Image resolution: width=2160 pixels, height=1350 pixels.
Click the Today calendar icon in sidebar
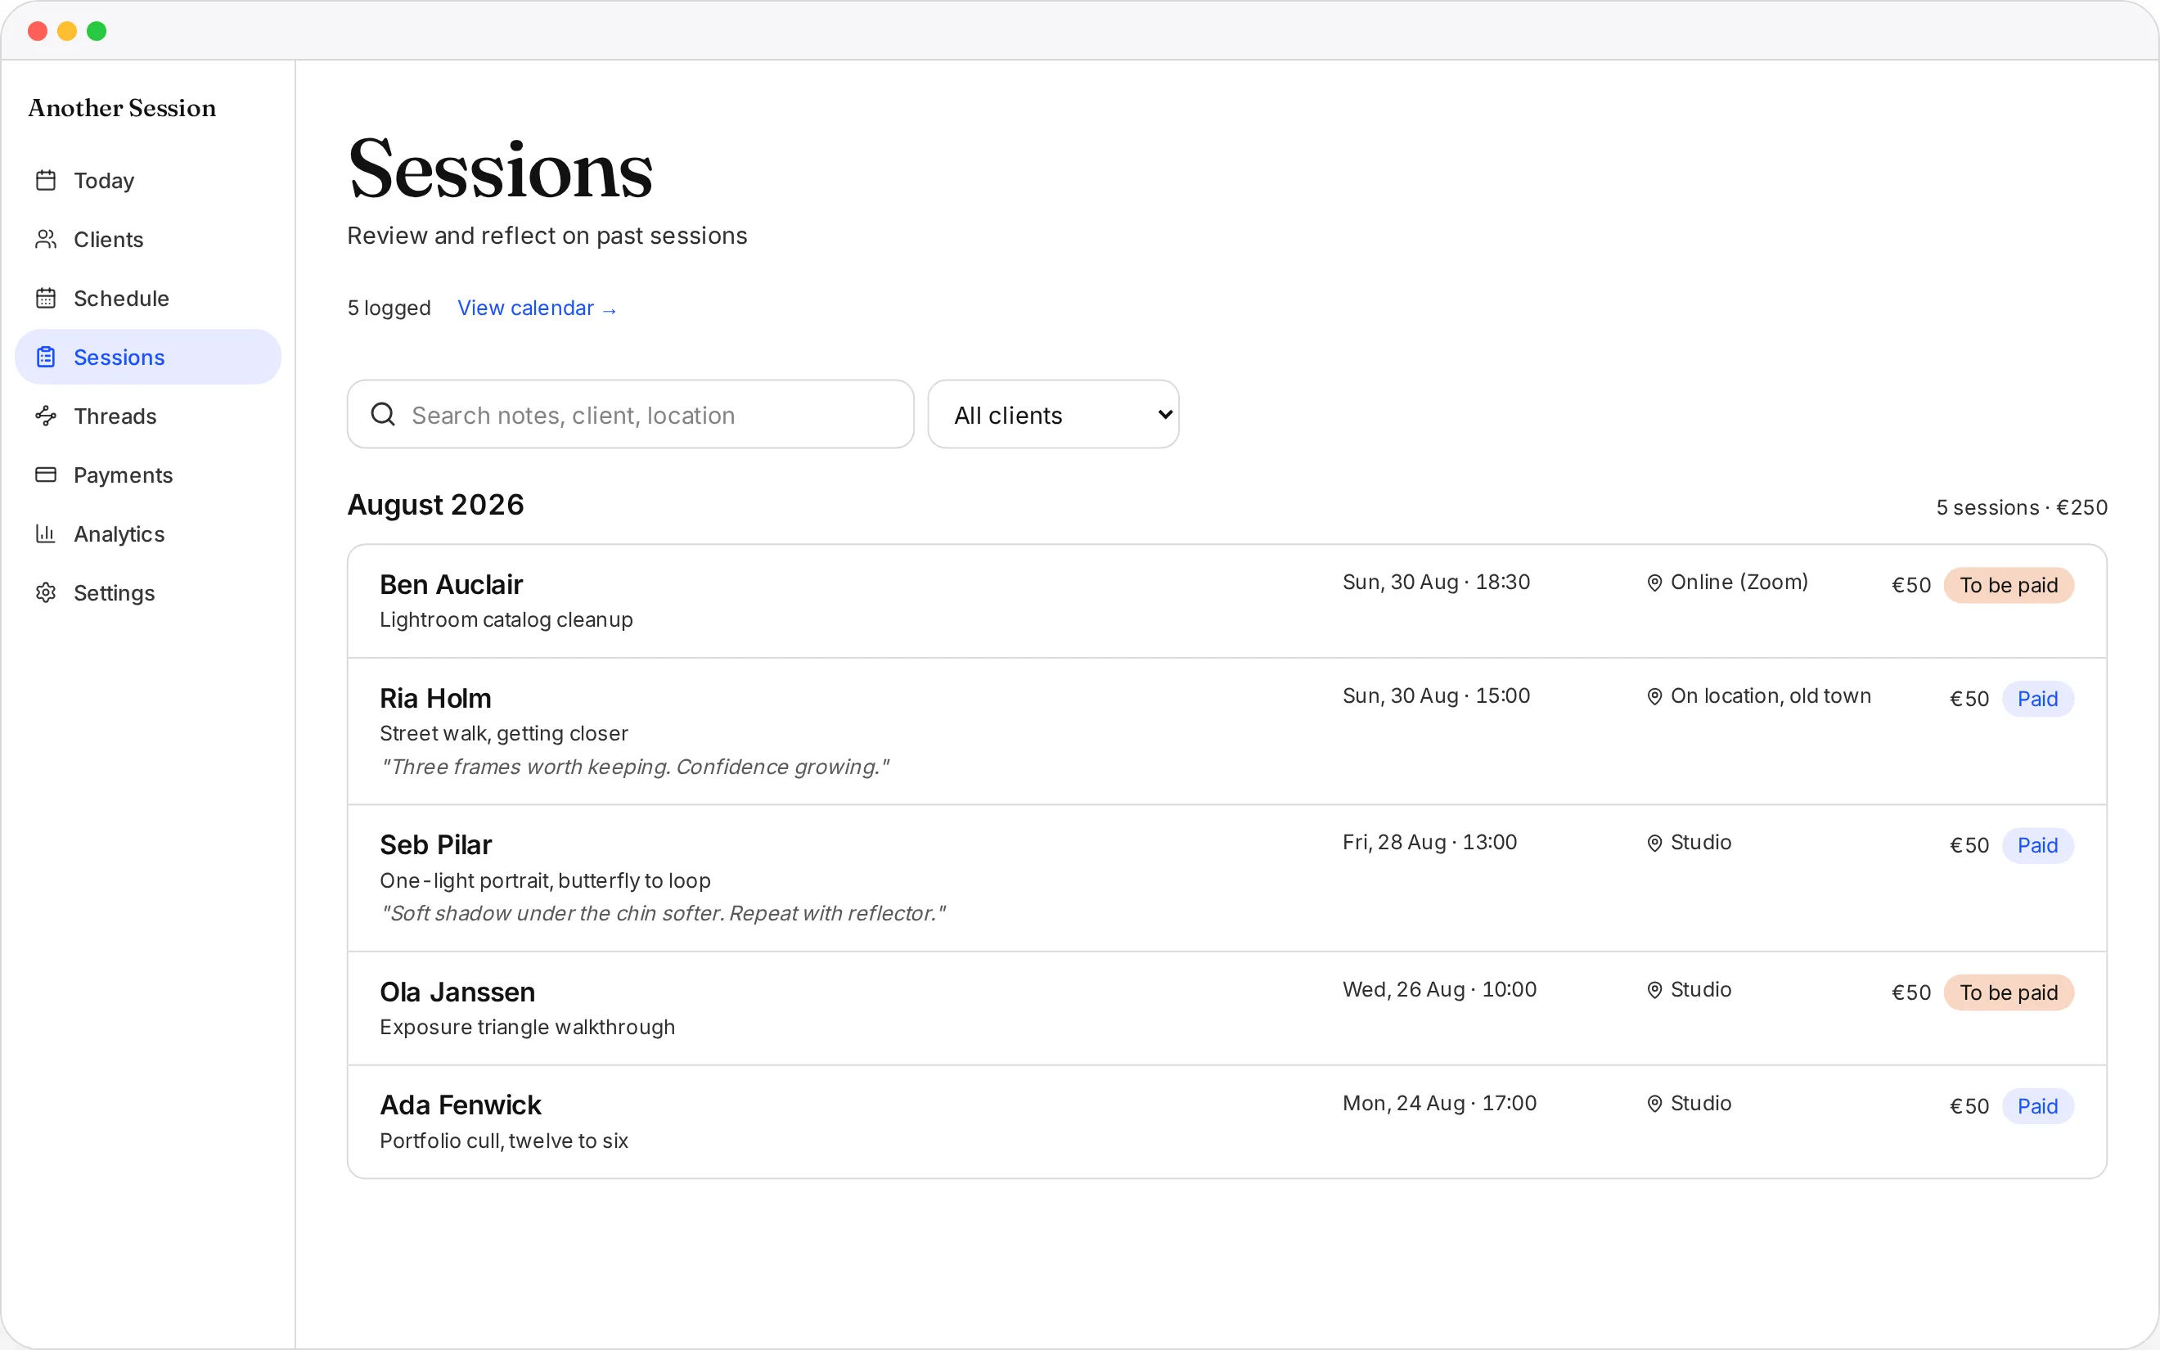pyautogui.click(x=46, y=180)
